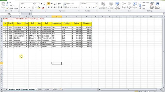This screenshot has height=92, width=165.
Task: Select FormatCells-Sort-Filter-Comment sheet tab
Action: (x=22, y=89)
